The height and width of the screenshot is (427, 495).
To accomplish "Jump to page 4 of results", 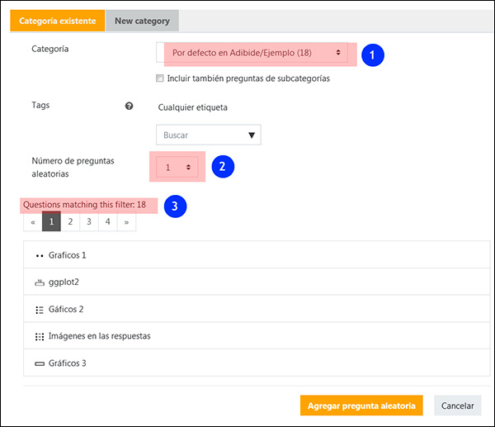I will point(108,221).
